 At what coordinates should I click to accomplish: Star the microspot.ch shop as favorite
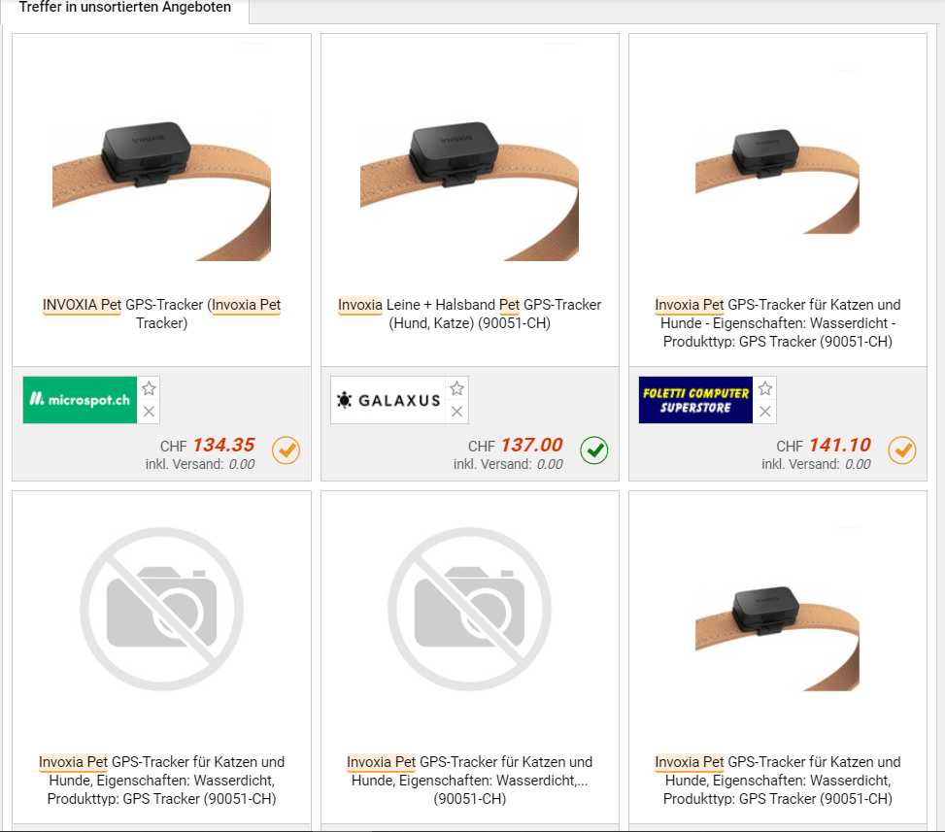coord(149,388)
